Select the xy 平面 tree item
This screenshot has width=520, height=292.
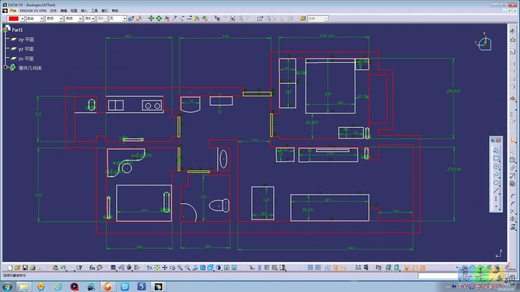[x=26, y=39]
